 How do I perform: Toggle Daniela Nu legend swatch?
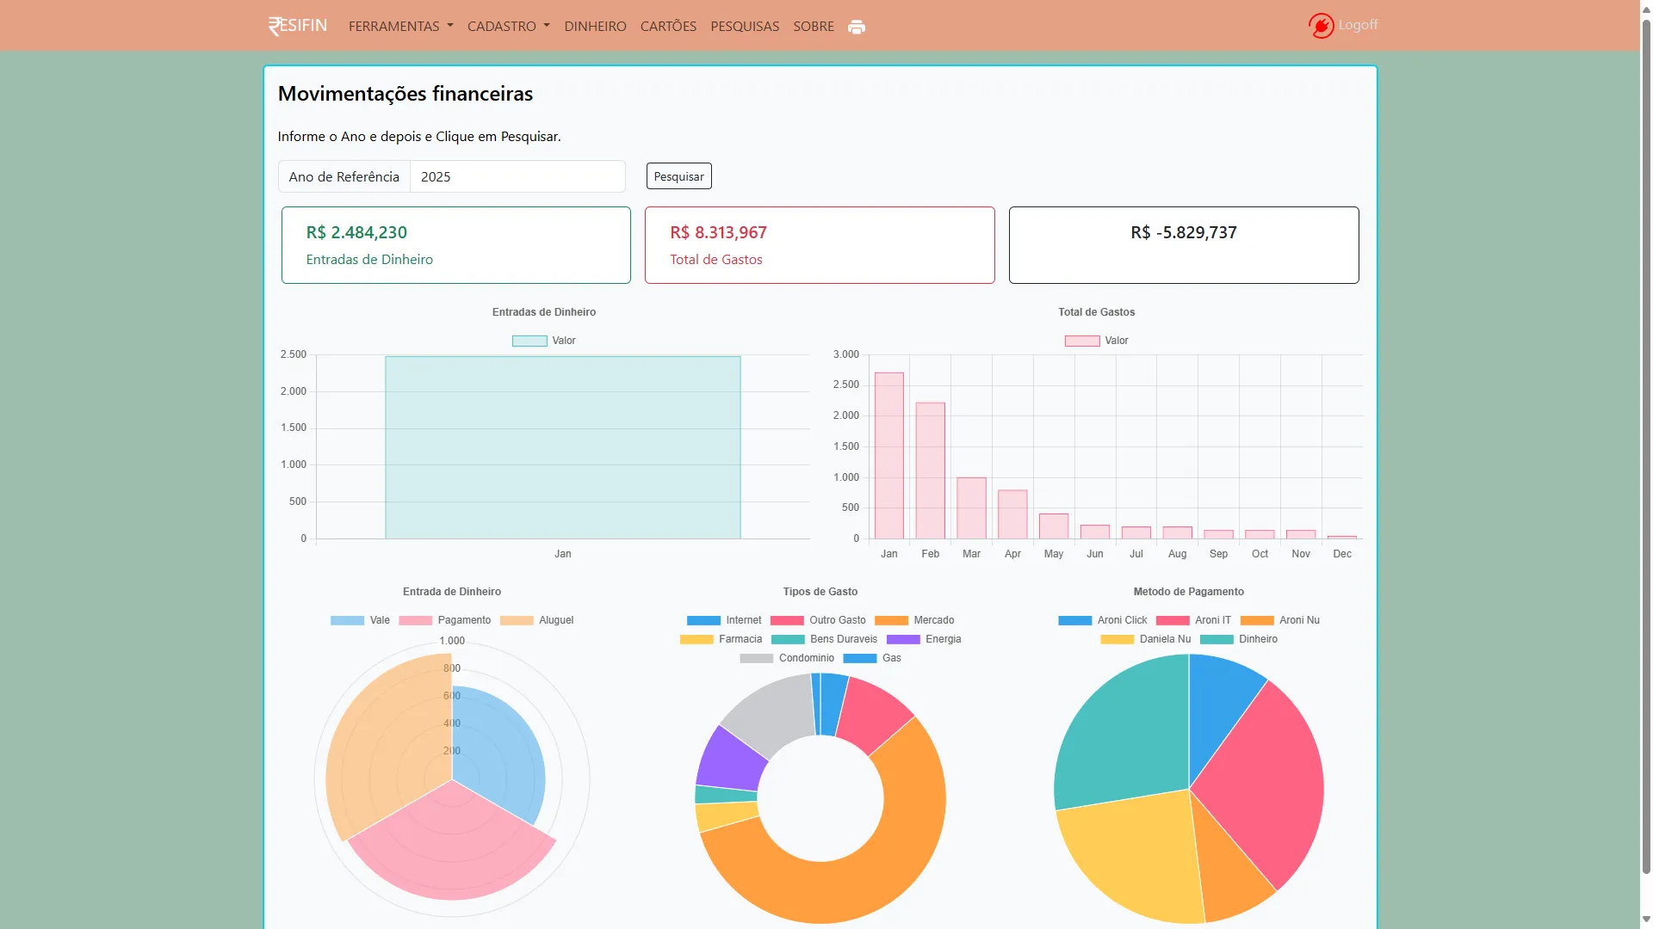(x=1117, y=639)
